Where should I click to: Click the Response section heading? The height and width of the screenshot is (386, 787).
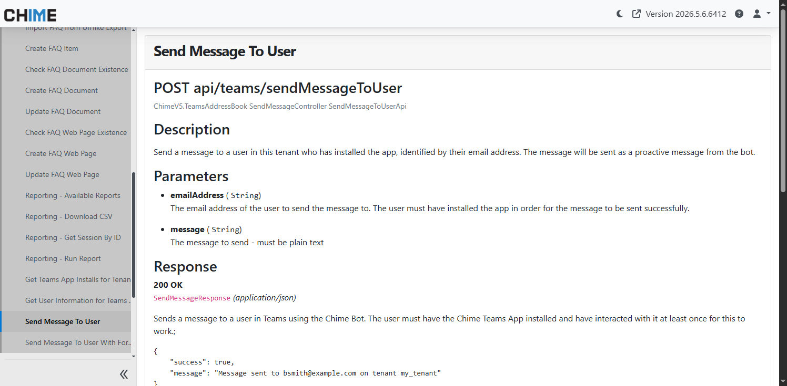tap(185, 266)
